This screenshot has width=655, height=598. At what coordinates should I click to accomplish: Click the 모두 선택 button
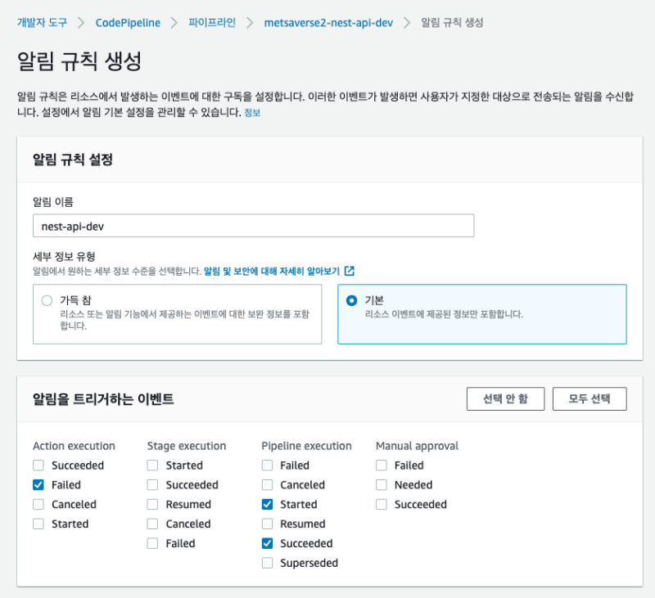(589, 399)
